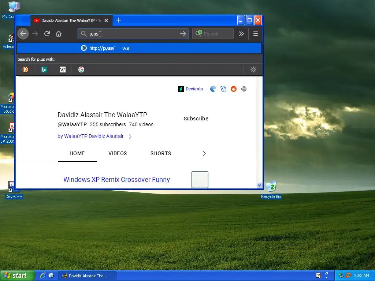Click the go arrow in address bar
The image size is (375, 281).
183,34
